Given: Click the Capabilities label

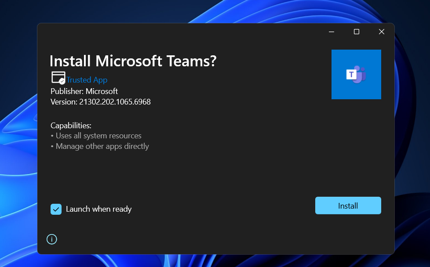Looking at the screenshot, I should [71, 126].
